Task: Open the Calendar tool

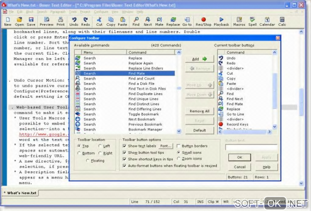Action: 267,21
